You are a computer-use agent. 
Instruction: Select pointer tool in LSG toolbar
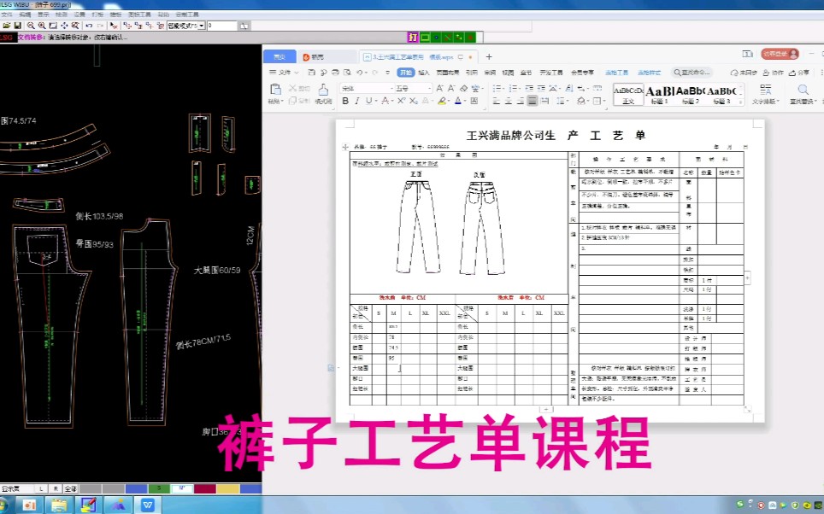pos(114,26)
